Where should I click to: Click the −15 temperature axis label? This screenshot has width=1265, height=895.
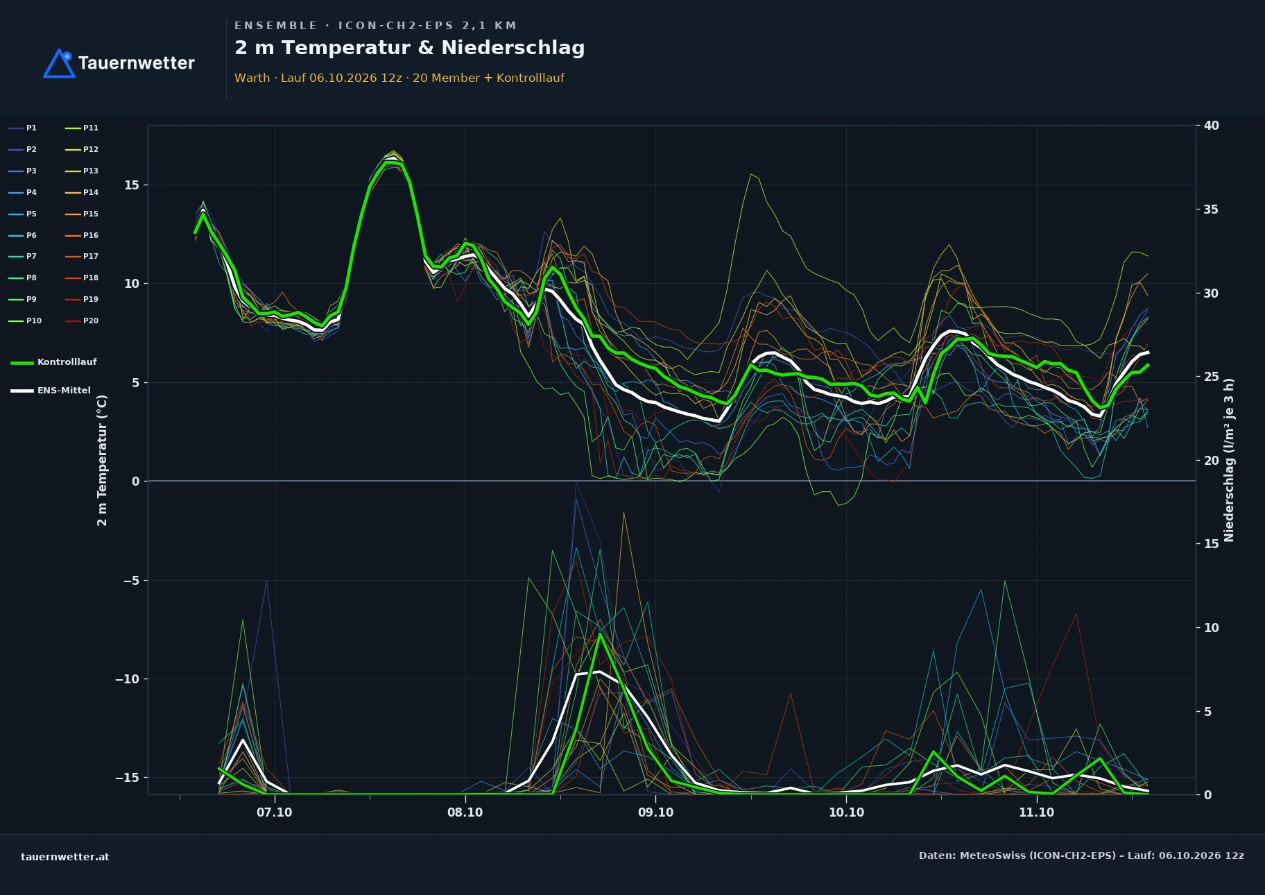point(127,778)
